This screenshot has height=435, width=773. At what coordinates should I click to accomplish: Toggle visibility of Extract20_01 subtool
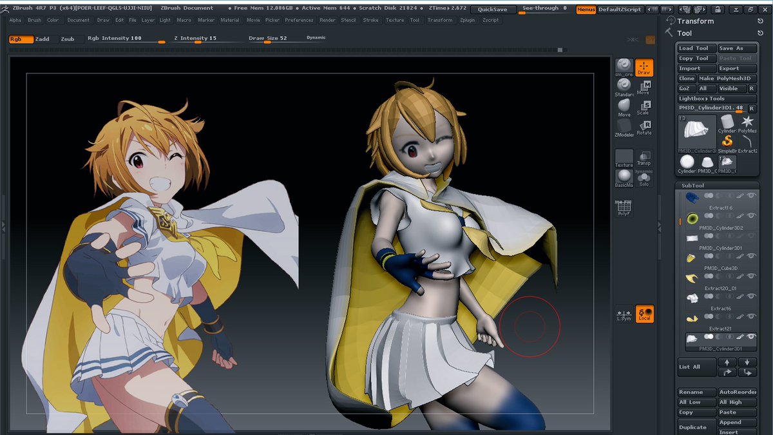tap(751, 276)
